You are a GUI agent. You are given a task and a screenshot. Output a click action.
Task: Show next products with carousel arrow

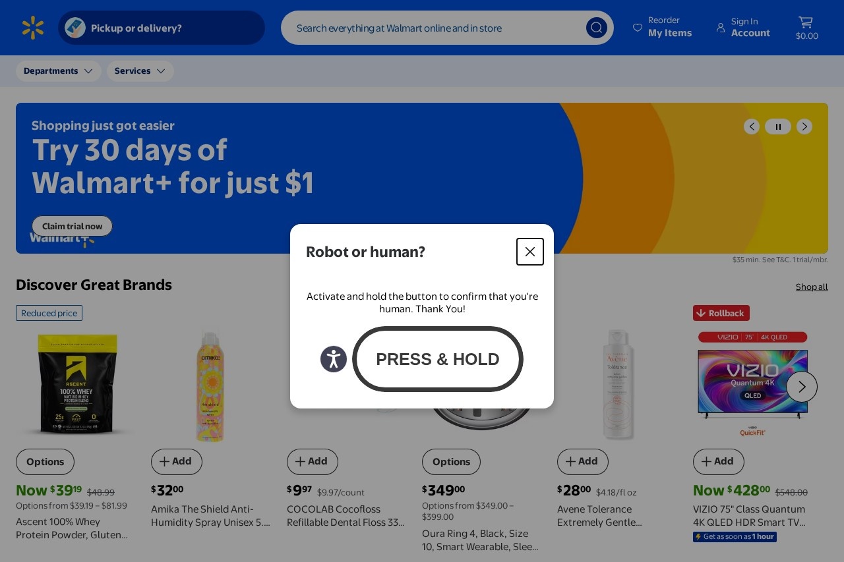pyautogui.click(x=802, y=387)
